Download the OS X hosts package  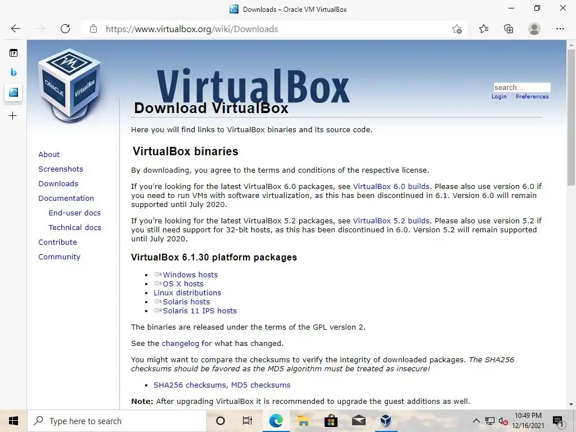click(x=183, y=283)
